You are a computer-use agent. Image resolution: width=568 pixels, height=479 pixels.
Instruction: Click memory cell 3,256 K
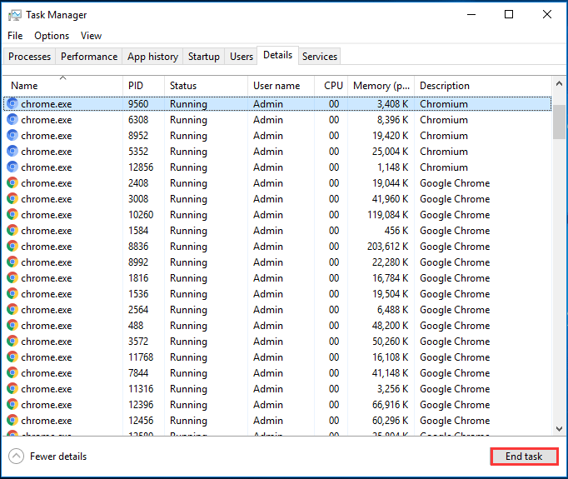(392, 389)
